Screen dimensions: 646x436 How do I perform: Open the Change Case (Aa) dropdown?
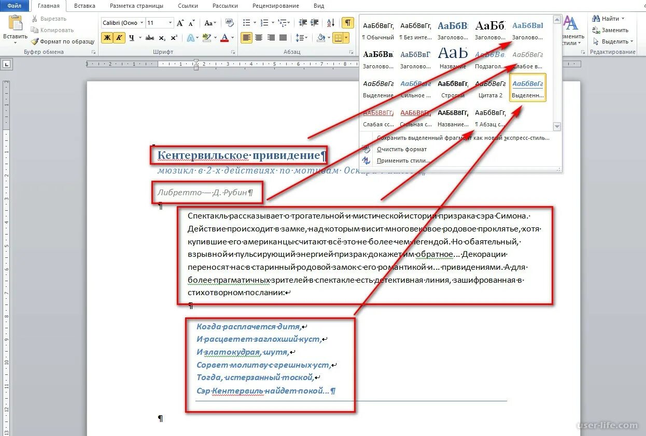210,23
